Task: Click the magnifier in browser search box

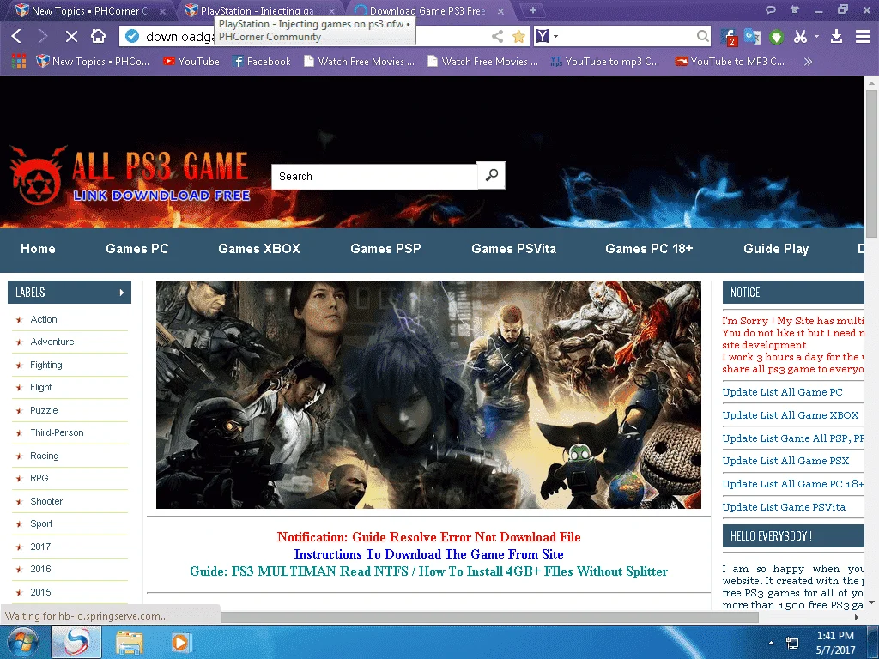Action: (x=702, y=36)
